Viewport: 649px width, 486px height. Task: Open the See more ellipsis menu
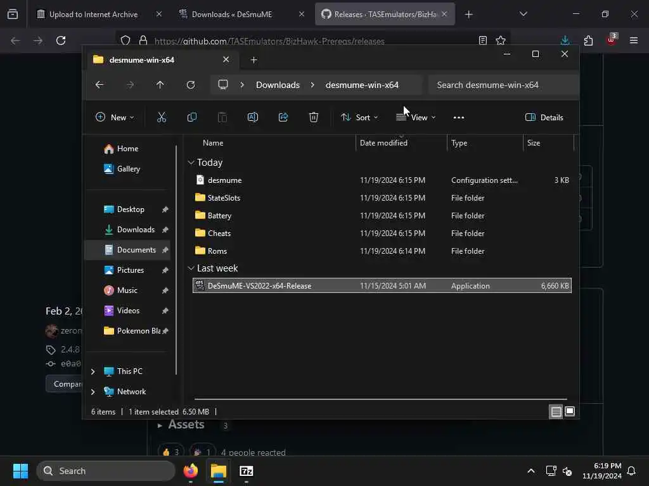(459, 117)
